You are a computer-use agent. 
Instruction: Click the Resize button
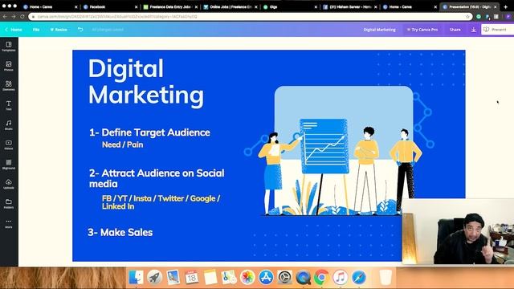pos(59,30)
